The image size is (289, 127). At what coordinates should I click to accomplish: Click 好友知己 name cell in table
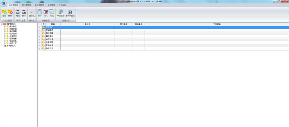point(53,27)
